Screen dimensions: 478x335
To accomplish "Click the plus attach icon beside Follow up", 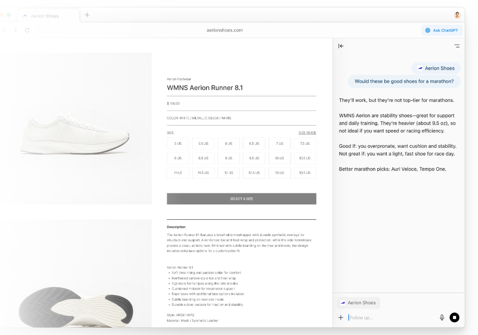I will (x=341, y=317).
